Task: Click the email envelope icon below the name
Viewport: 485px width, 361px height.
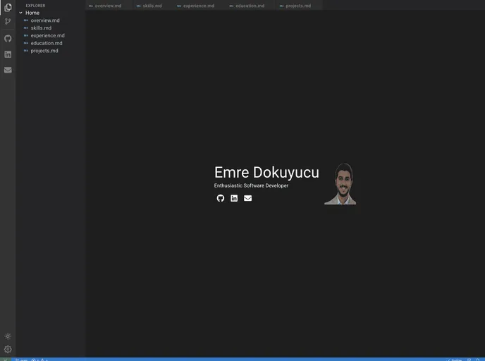Action: [x=247, y=198]
